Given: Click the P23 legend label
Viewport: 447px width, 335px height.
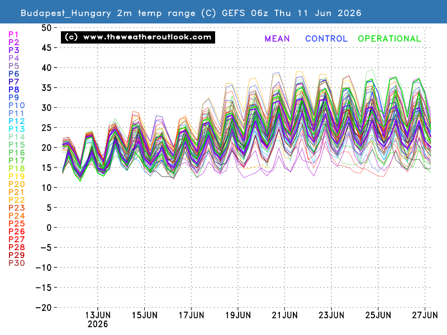Looking at the screenshot, I should [17, 208].
